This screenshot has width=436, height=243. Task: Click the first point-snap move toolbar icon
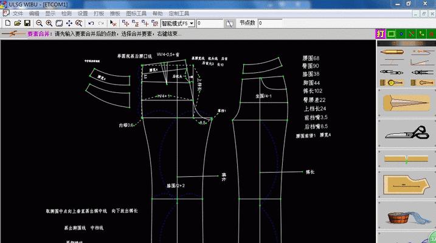click(x=125, y=23)
